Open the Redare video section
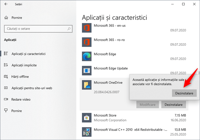200x140 pixels. [21, 100]
